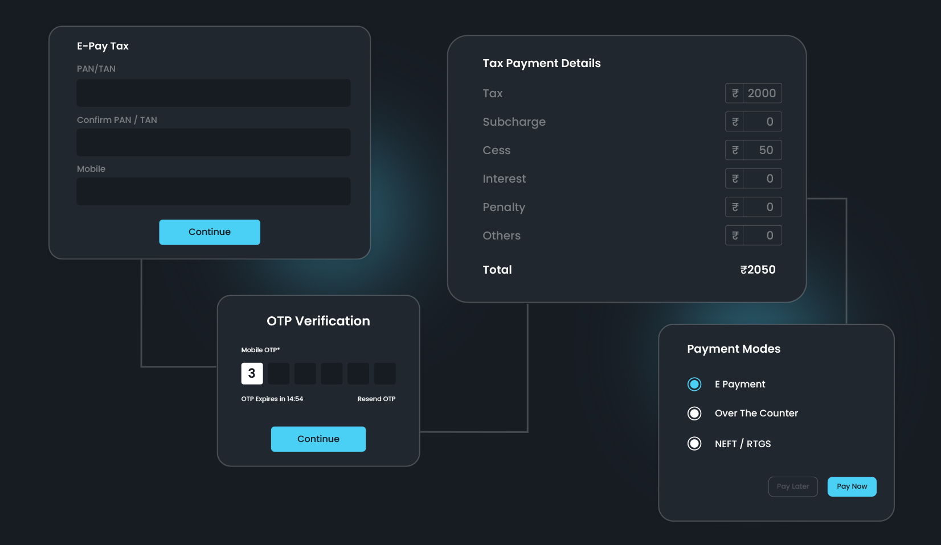Screen dimensions: 941x545
Task: Click the Pay Now button
Action: 852,486
